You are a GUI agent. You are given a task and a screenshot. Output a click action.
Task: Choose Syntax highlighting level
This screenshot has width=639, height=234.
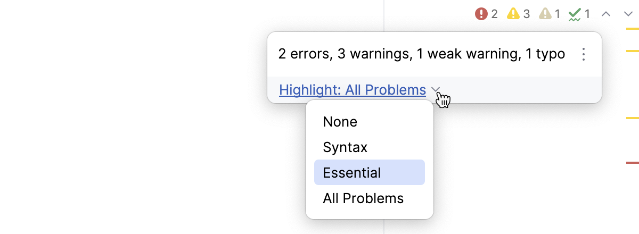pyautogui.click(x=345, y=147)
